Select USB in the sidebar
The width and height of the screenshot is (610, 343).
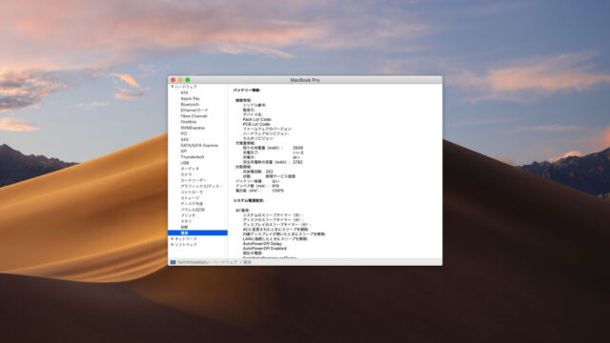(x=184, y=163)
